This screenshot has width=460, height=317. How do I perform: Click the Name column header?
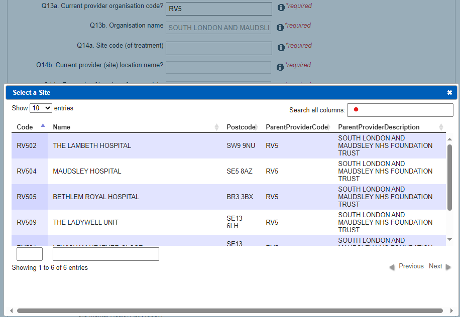(62, 127)
